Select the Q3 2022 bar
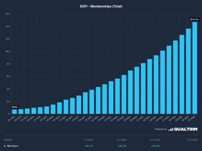 105,99
